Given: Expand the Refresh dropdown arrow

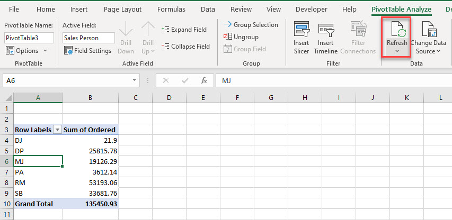Looking at the screenshot, I should click(x=397, y=51).
